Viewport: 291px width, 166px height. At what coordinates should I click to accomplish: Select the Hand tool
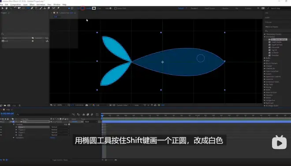click(x=7, y=8)
